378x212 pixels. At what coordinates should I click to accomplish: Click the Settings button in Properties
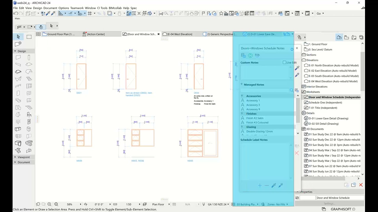pyautogui.click(x=329, y=203)
